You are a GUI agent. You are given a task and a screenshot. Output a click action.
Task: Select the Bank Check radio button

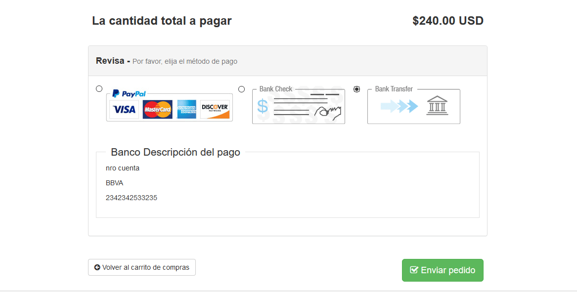point(241,89)
